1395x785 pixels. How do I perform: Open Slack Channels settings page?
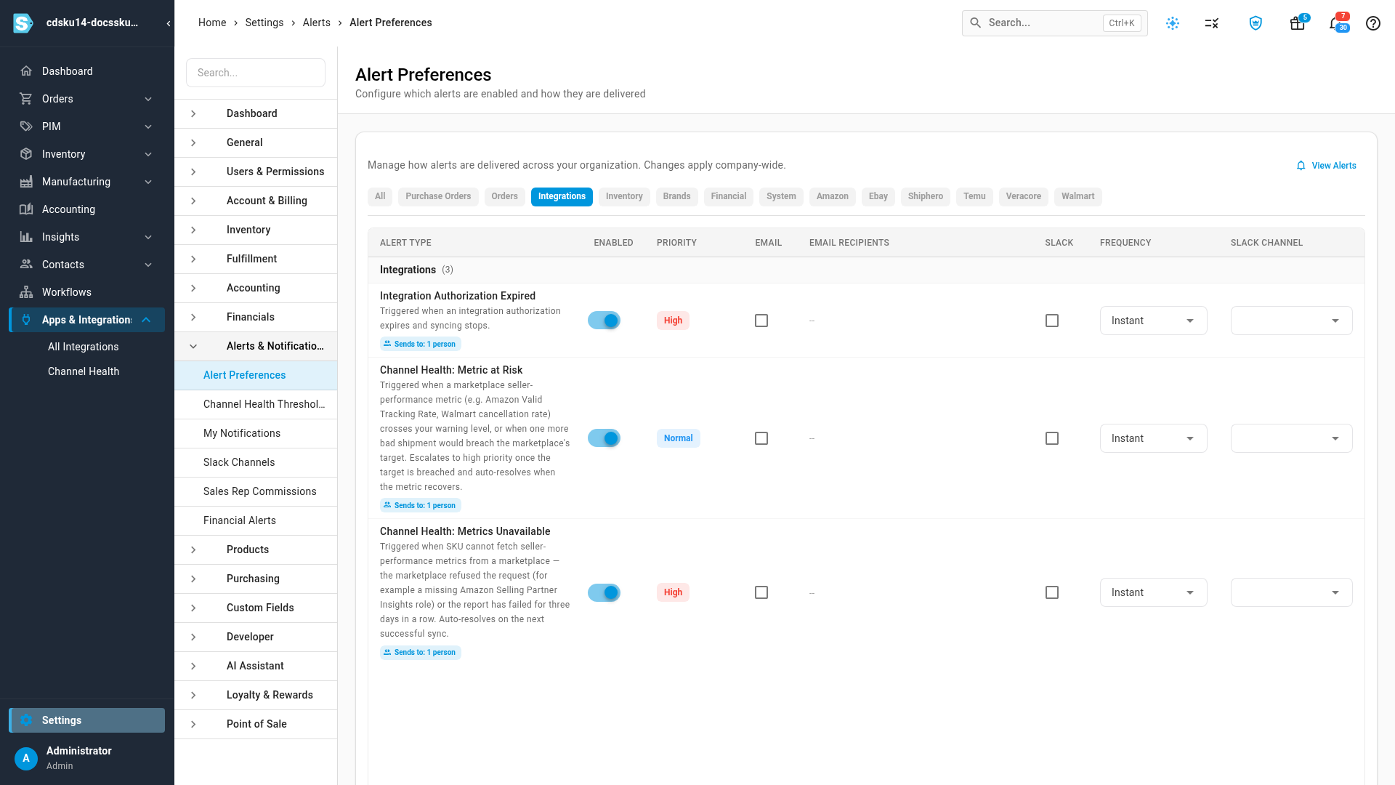pyautogui.click(x=256, y=462)
